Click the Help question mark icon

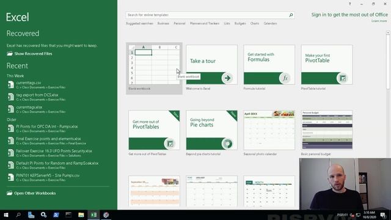tap(349, 4)
